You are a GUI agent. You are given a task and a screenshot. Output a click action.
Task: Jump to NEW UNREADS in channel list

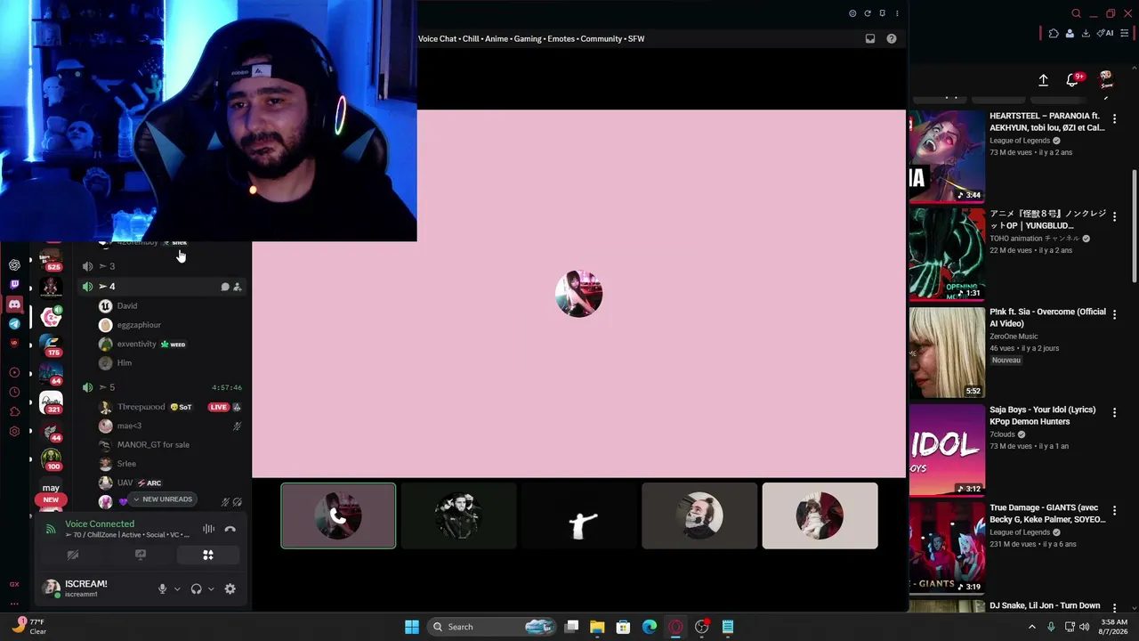pos(163,499)
